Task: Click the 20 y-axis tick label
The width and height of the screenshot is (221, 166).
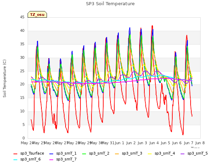Action: click(x=22, y=84)
